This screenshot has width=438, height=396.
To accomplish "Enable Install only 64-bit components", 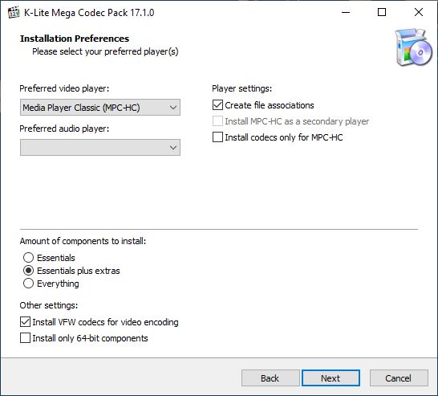I will [x=25, y=338].
